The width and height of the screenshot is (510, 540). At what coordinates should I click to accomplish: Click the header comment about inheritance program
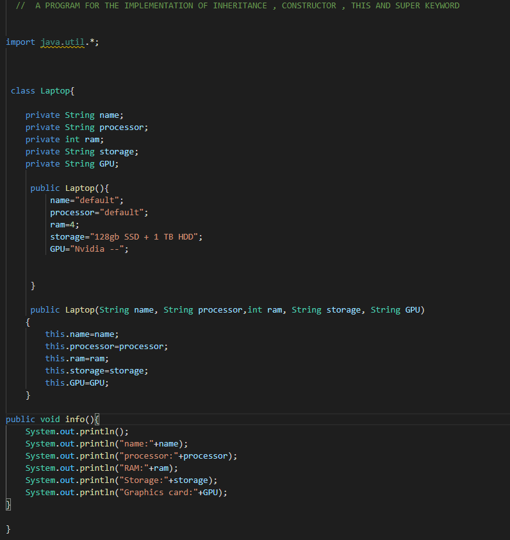tap(238, 6)
